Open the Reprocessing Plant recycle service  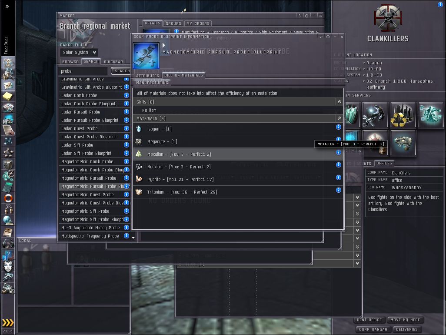click(403, 115)
